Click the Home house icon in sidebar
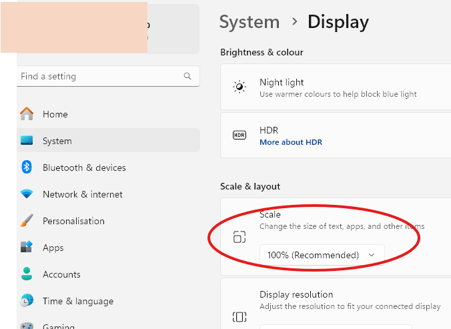The image size is (451, 329). click(x=27, y=114)
